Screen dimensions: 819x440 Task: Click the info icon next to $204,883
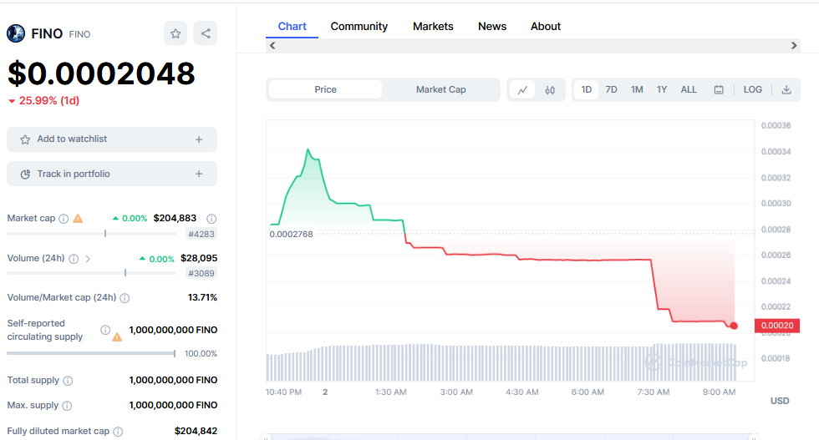(x=211, y=219)
